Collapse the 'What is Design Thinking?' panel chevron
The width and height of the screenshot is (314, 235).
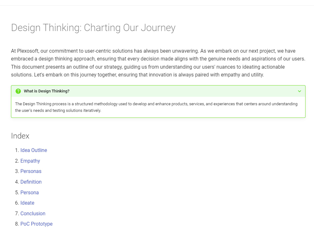[x=299, y=91]
